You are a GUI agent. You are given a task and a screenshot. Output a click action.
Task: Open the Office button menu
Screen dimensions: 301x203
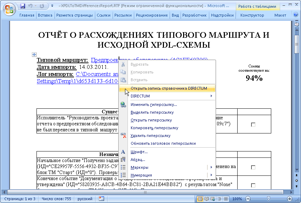click(9, 10)
